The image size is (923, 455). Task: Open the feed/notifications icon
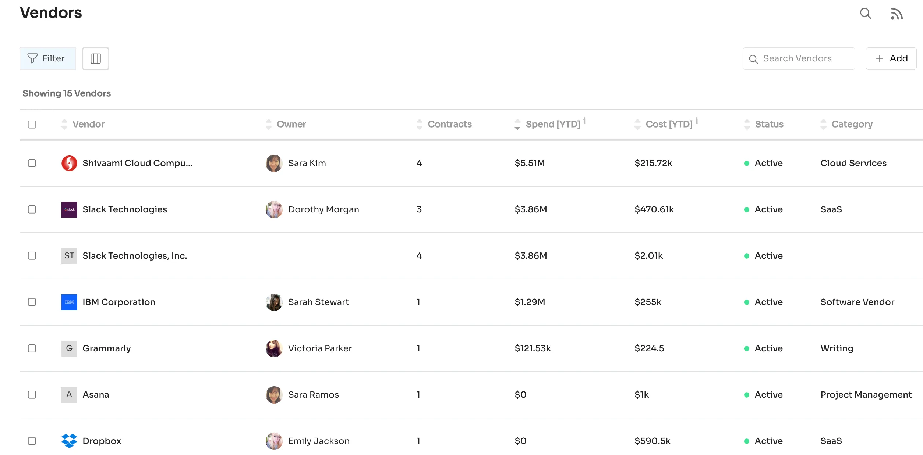tap(897, 14)
